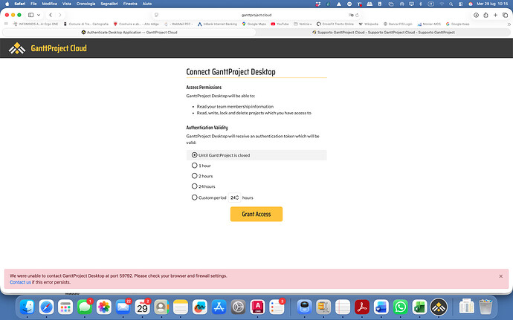The image size is (513, 320).
Task: Open Mail from the Dock
Action: point(123,307)
